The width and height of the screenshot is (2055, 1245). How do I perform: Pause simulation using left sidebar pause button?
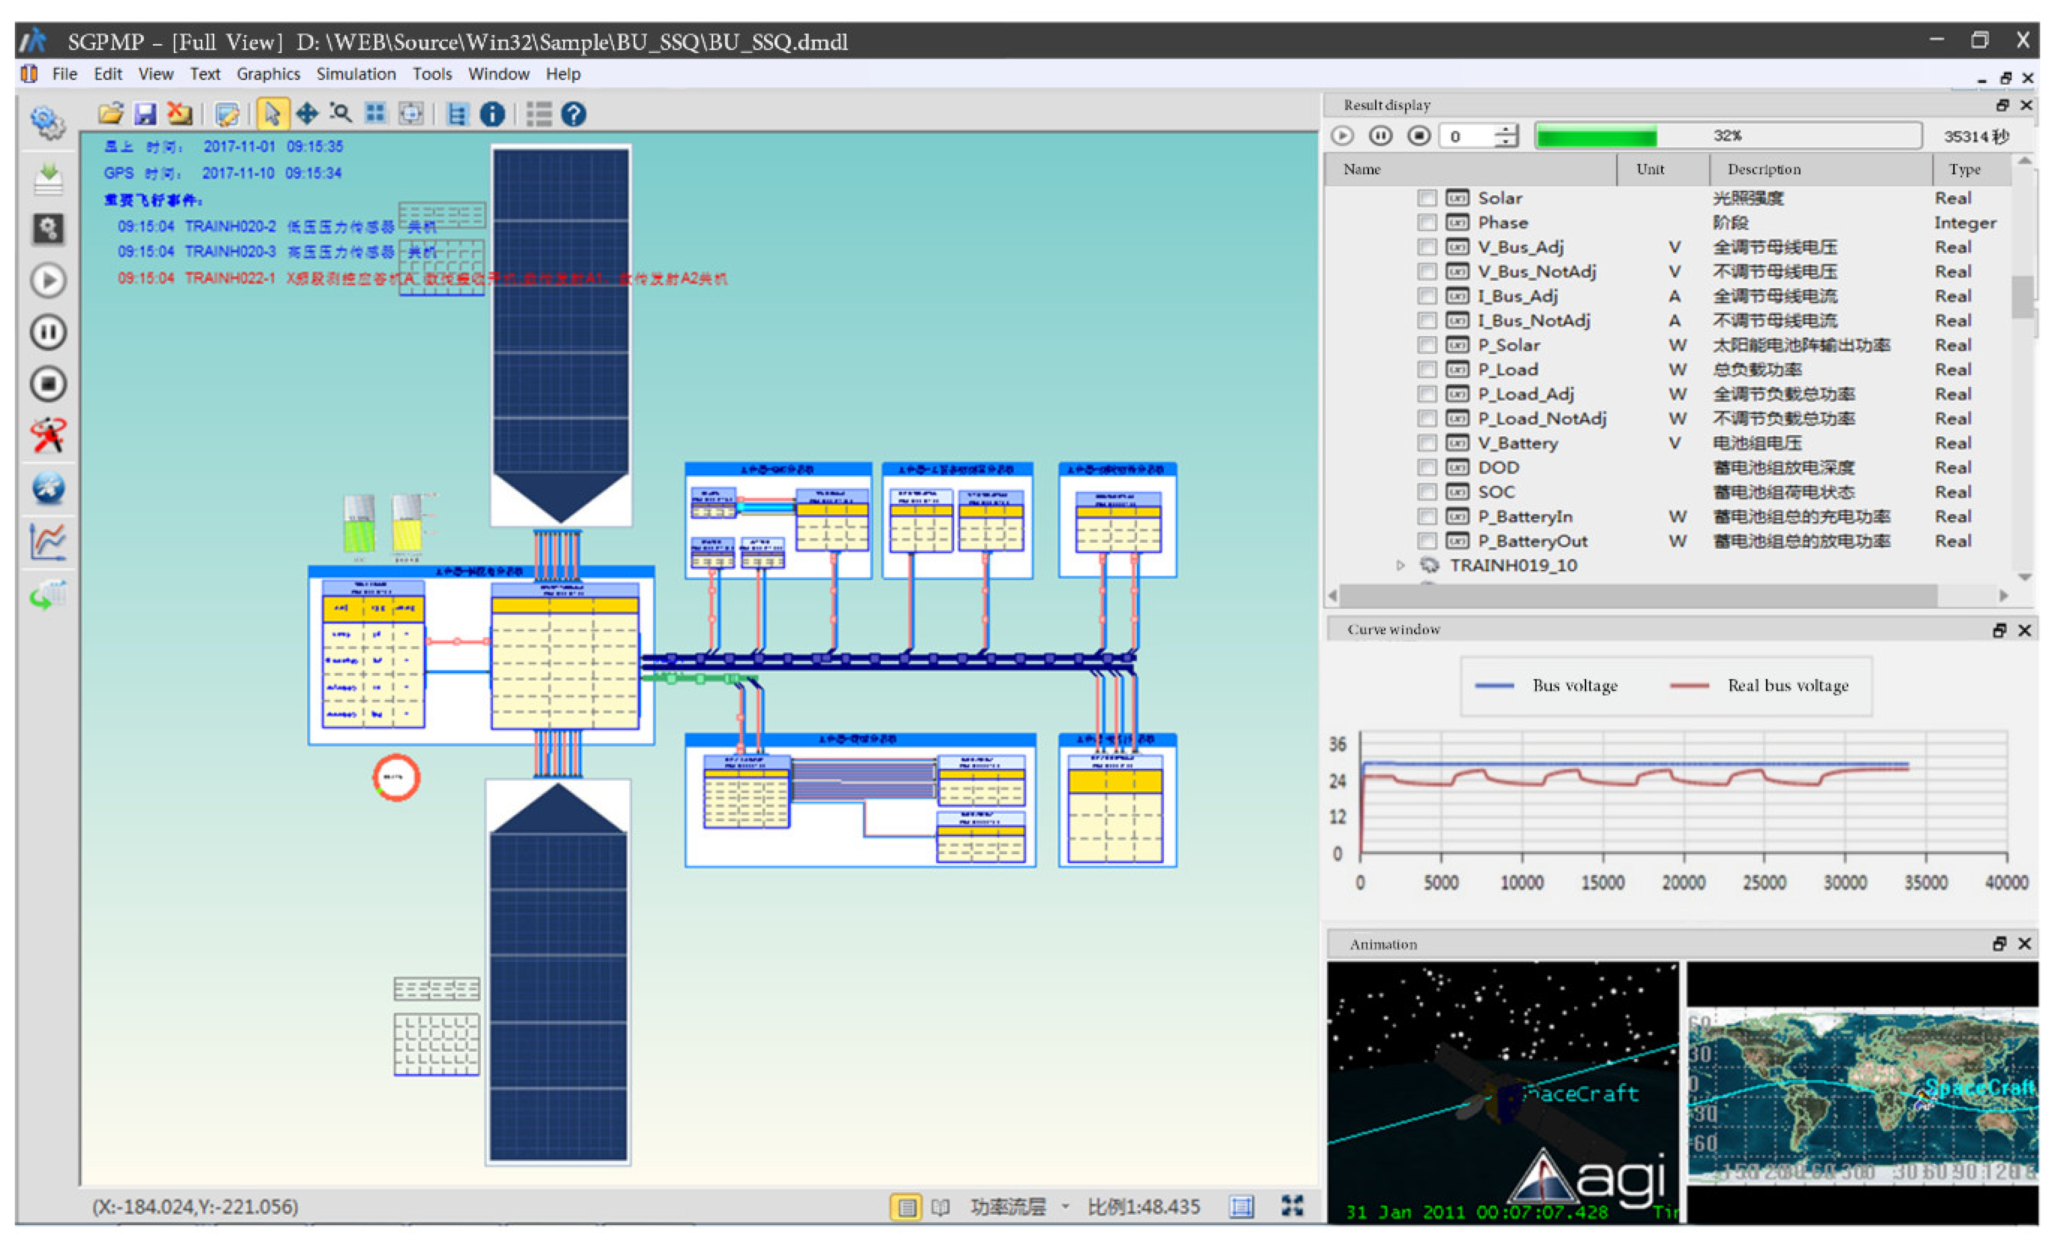pos(48,332)
